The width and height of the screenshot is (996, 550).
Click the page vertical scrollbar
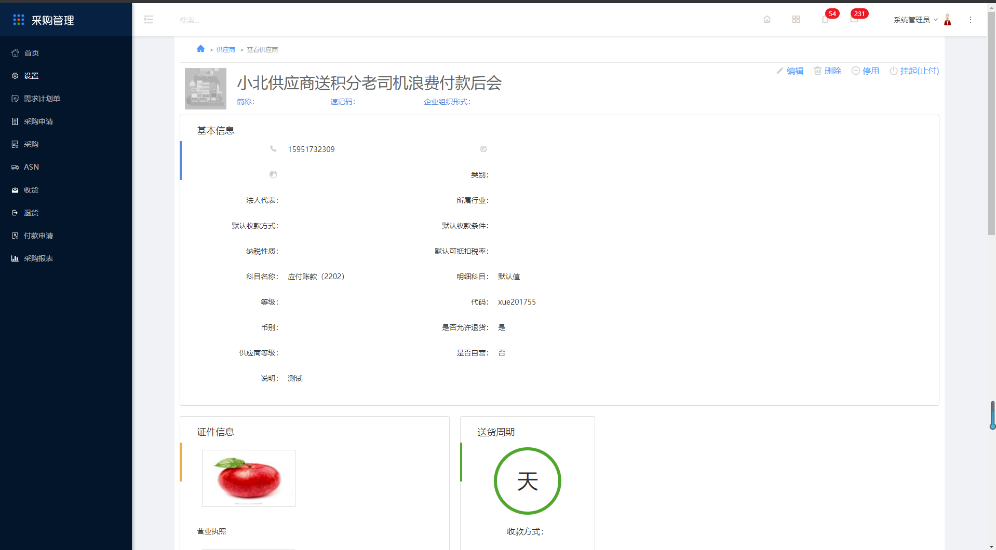click(991, 125)
